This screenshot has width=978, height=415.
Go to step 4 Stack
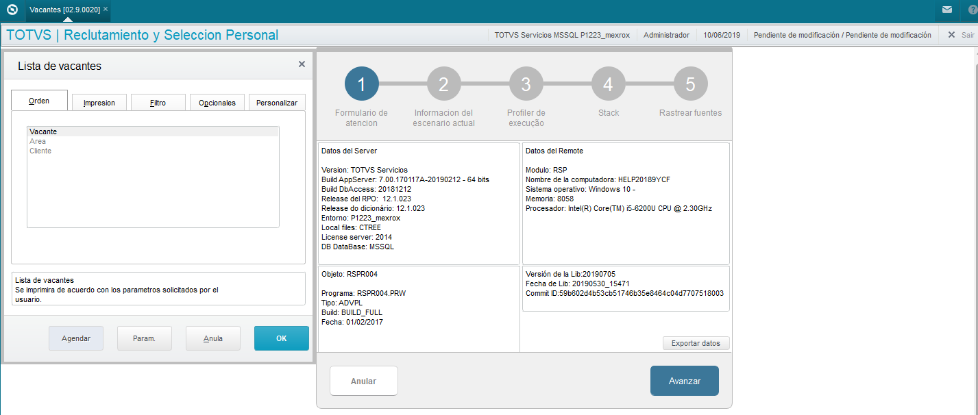click(x=609, y=84)
